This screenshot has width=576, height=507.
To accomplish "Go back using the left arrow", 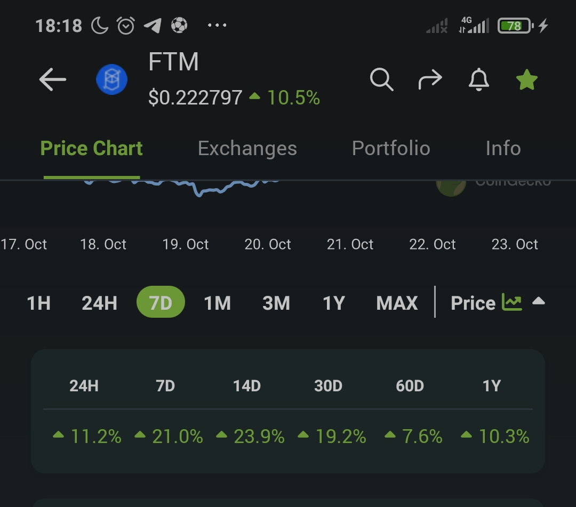I will tap(52, 79).
